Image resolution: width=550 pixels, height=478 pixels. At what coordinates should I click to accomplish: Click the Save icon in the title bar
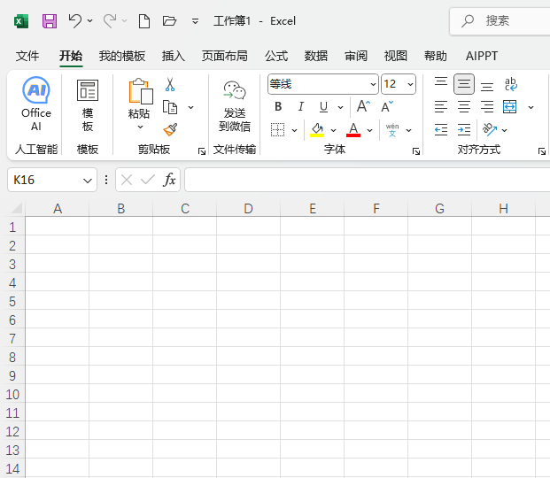(50, 21)
